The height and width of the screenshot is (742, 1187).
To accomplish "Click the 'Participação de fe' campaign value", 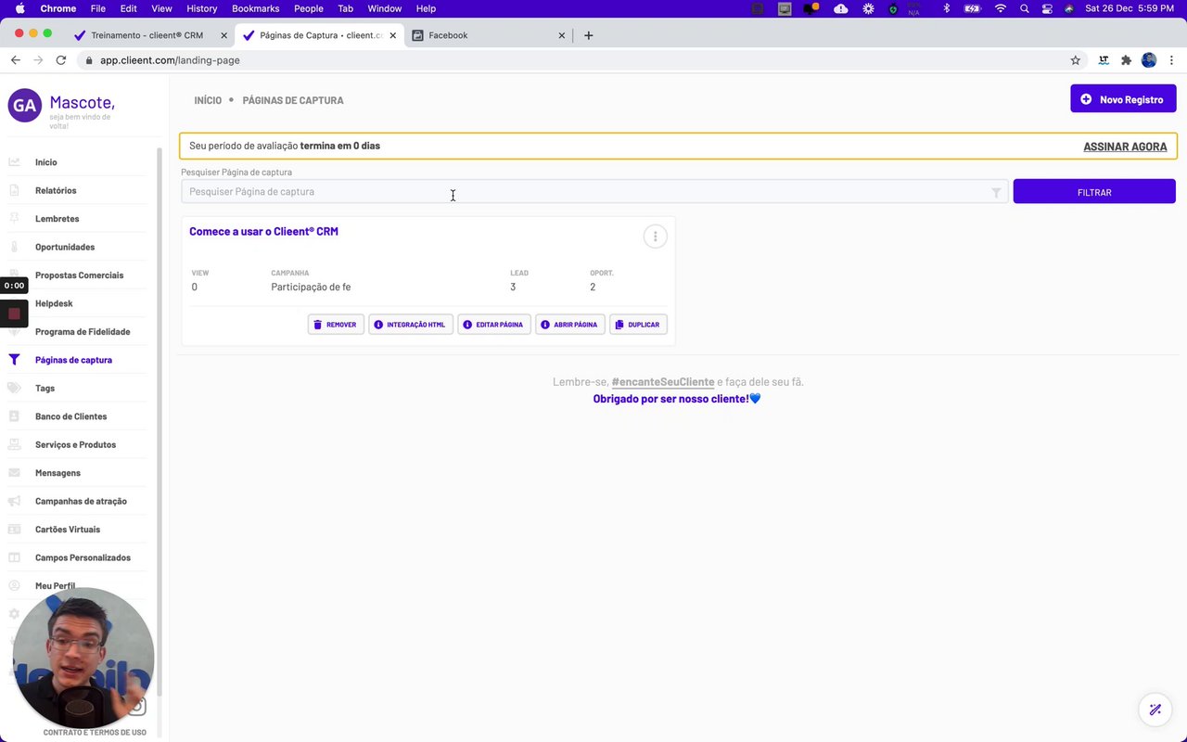I will pyautogui.click(x=311, y=288).
